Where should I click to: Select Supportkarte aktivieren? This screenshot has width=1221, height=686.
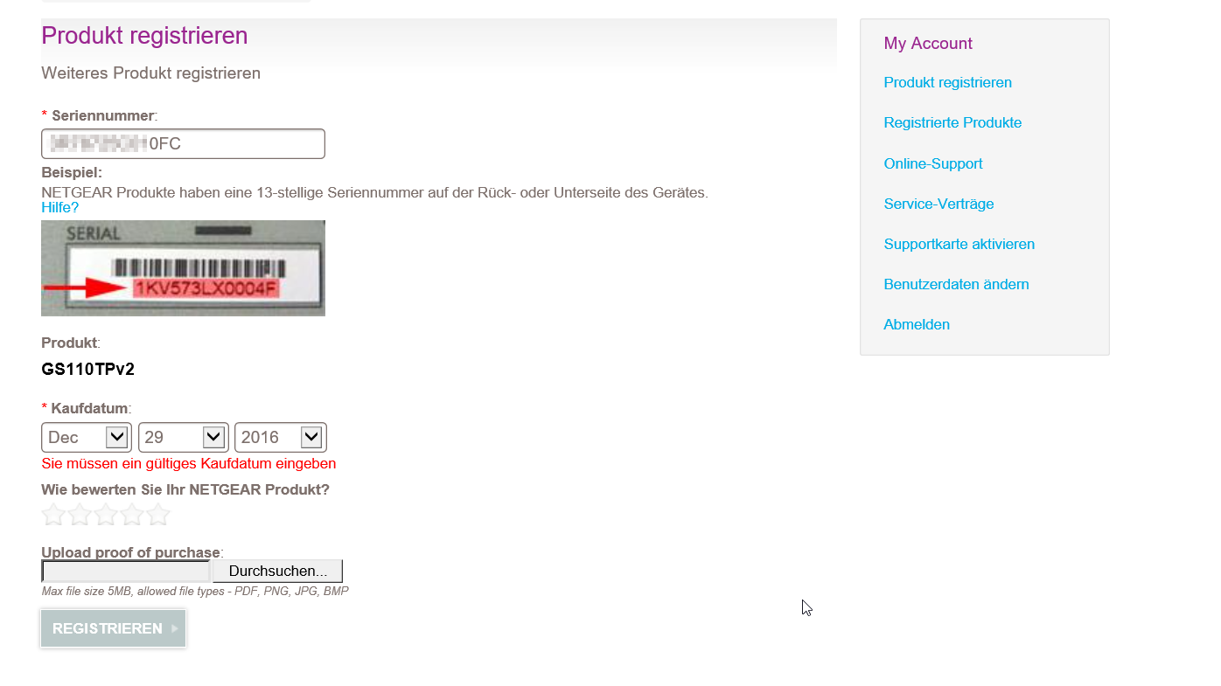(x=959, y=244)
